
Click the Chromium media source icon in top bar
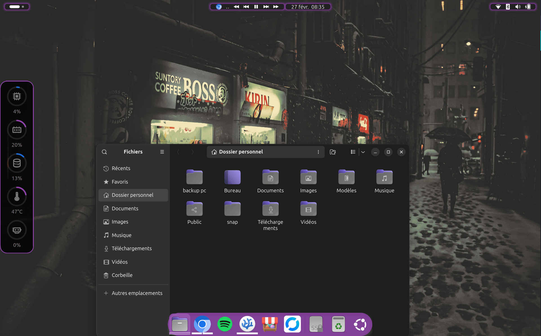point(219,7)
